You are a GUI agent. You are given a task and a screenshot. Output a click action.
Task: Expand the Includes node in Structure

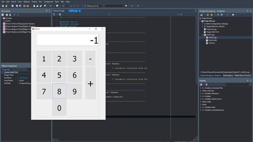[x=2, y=18]
